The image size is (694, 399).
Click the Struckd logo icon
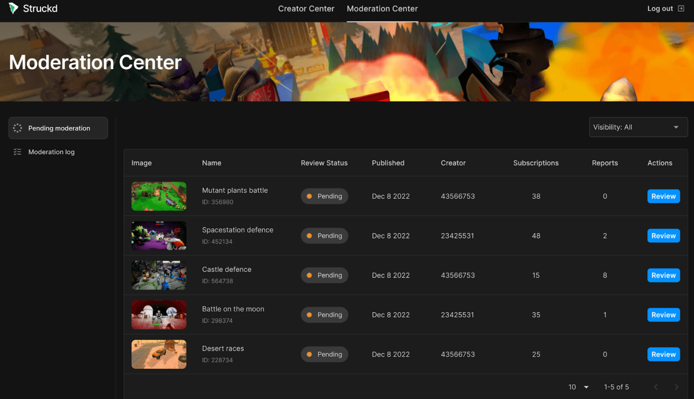[x=13, y=8]
